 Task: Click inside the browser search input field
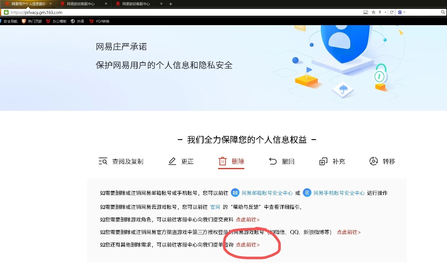[423, 12]
